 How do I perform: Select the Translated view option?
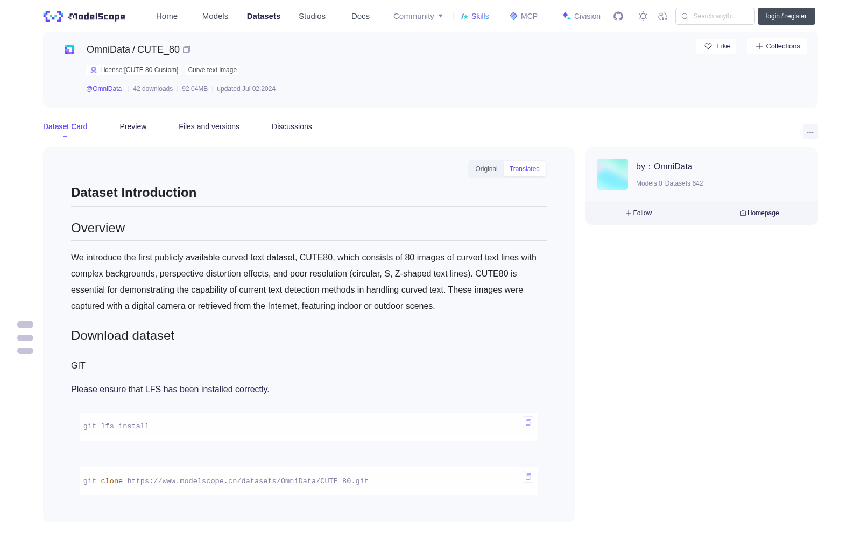(x=525, y=169)
